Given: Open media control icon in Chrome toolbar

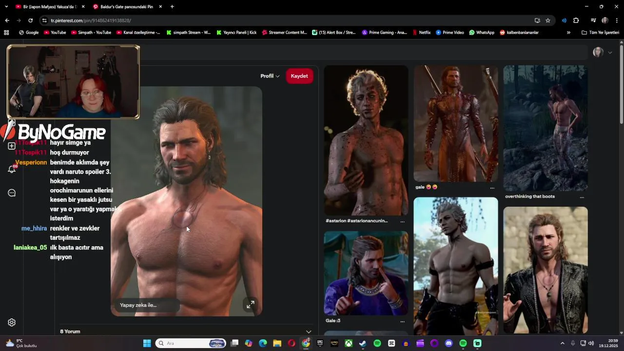Looking at the screenshot, I should coord(593,20).
